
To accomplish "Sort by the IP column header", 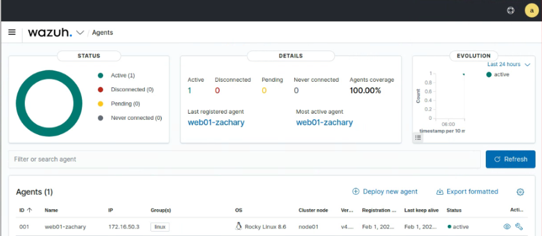I will coord(111,210).
